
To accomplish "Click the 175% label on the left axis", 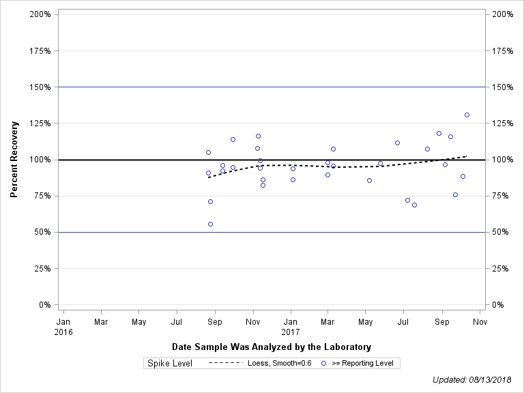I will (40, 50).
